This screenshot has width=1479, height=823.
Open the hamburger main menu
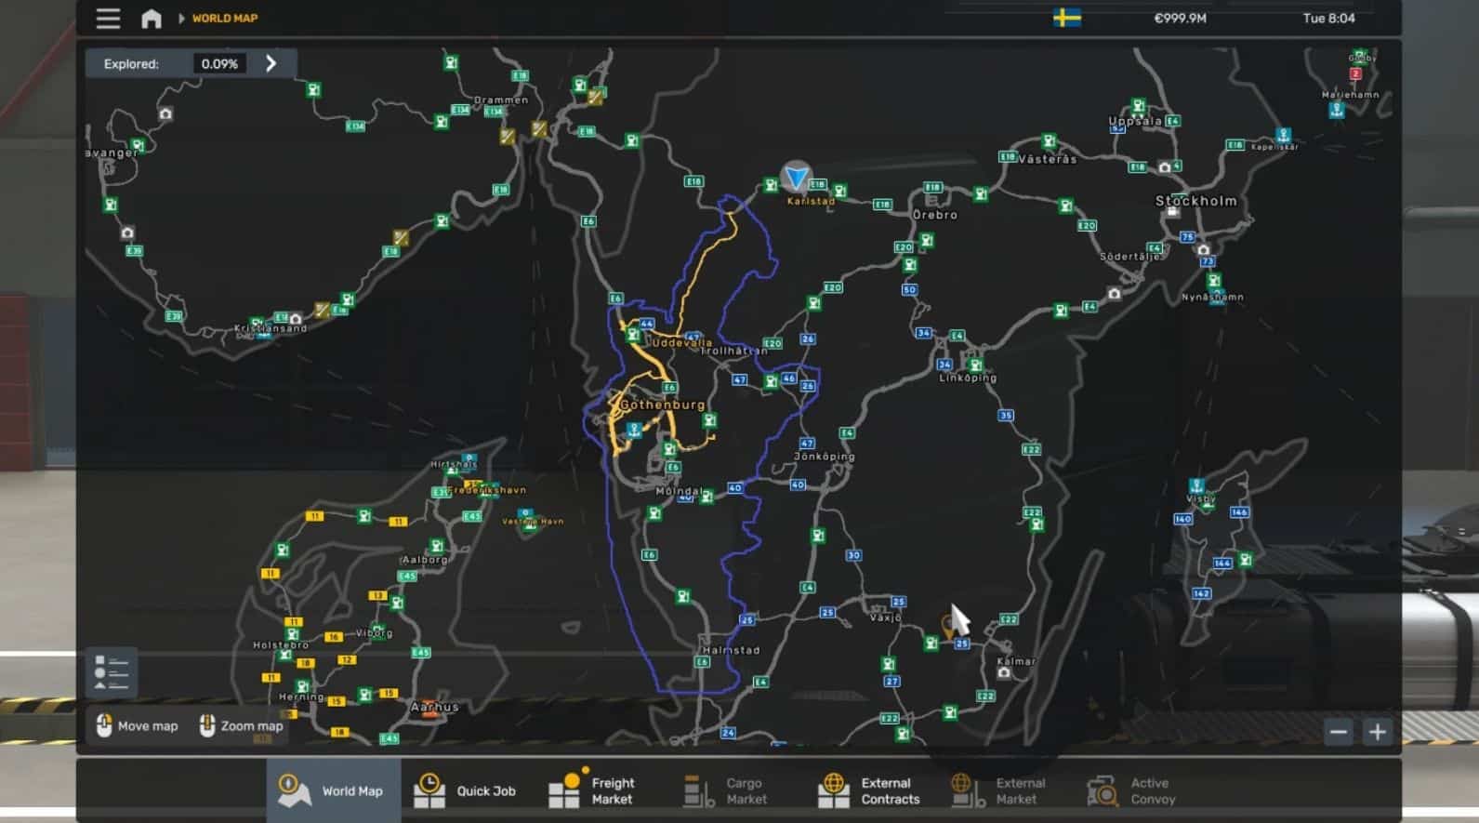tap(108, 19)
